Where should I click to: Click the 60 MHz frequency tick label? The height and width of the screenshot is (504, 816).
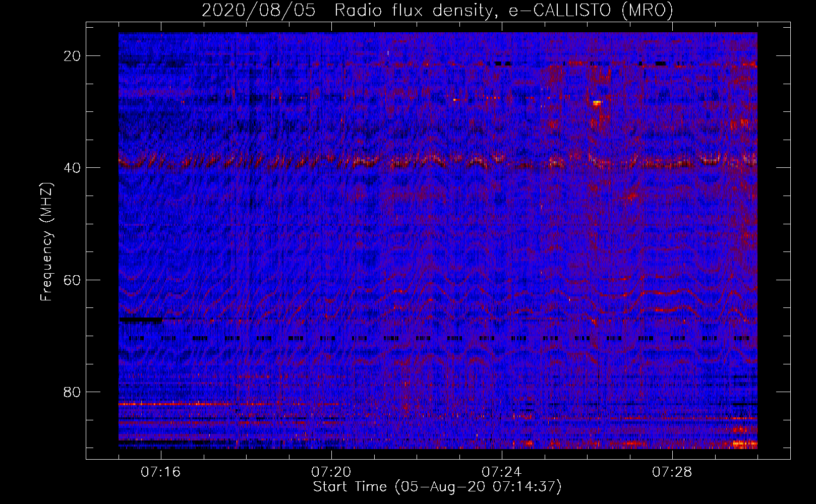(x=73, y=279)
